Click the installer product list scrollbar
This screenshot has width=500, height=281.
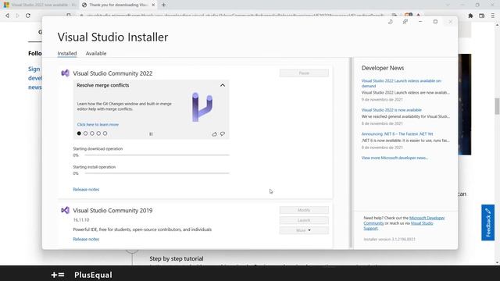[351, 153]
